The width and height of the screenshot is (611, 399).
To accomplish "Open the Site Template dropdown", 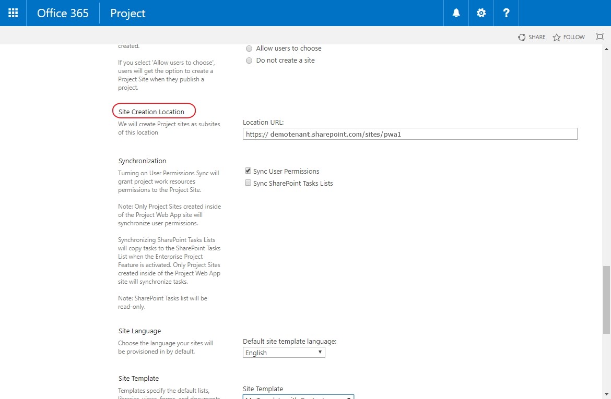I will click(298, 397).
